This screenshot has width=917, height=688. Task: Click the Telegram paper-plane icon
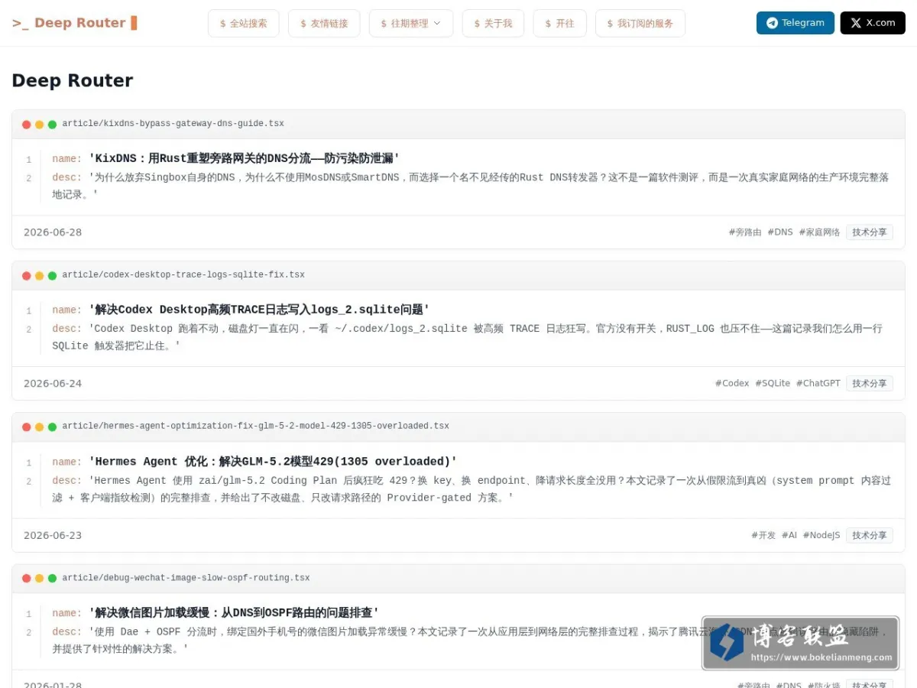coord(772,23)
